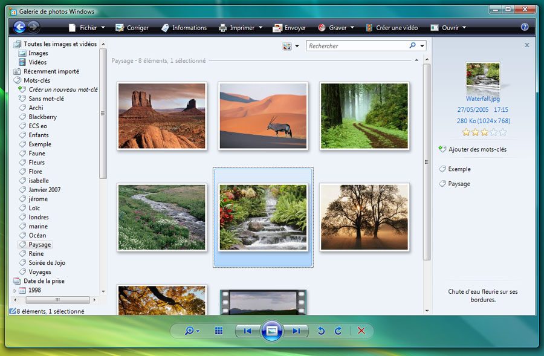
Task: Expand the 1998 date tree node
Action: [15, 290]
